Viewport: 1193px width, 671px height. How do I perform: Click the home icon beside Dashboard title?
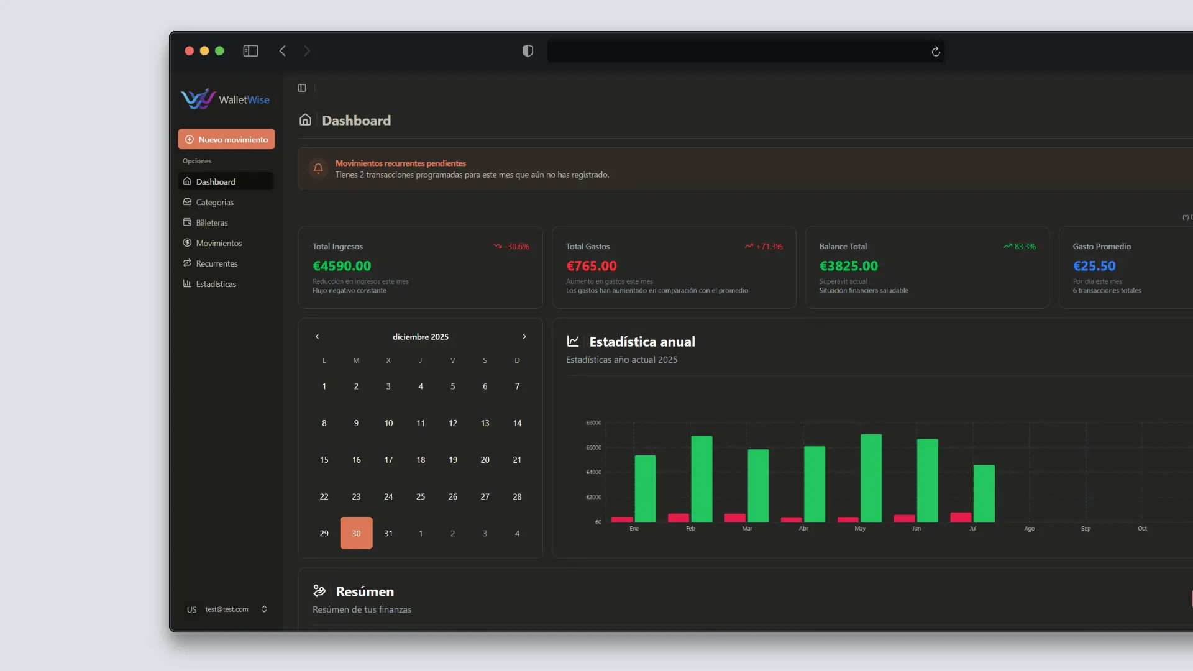(305, 120)
